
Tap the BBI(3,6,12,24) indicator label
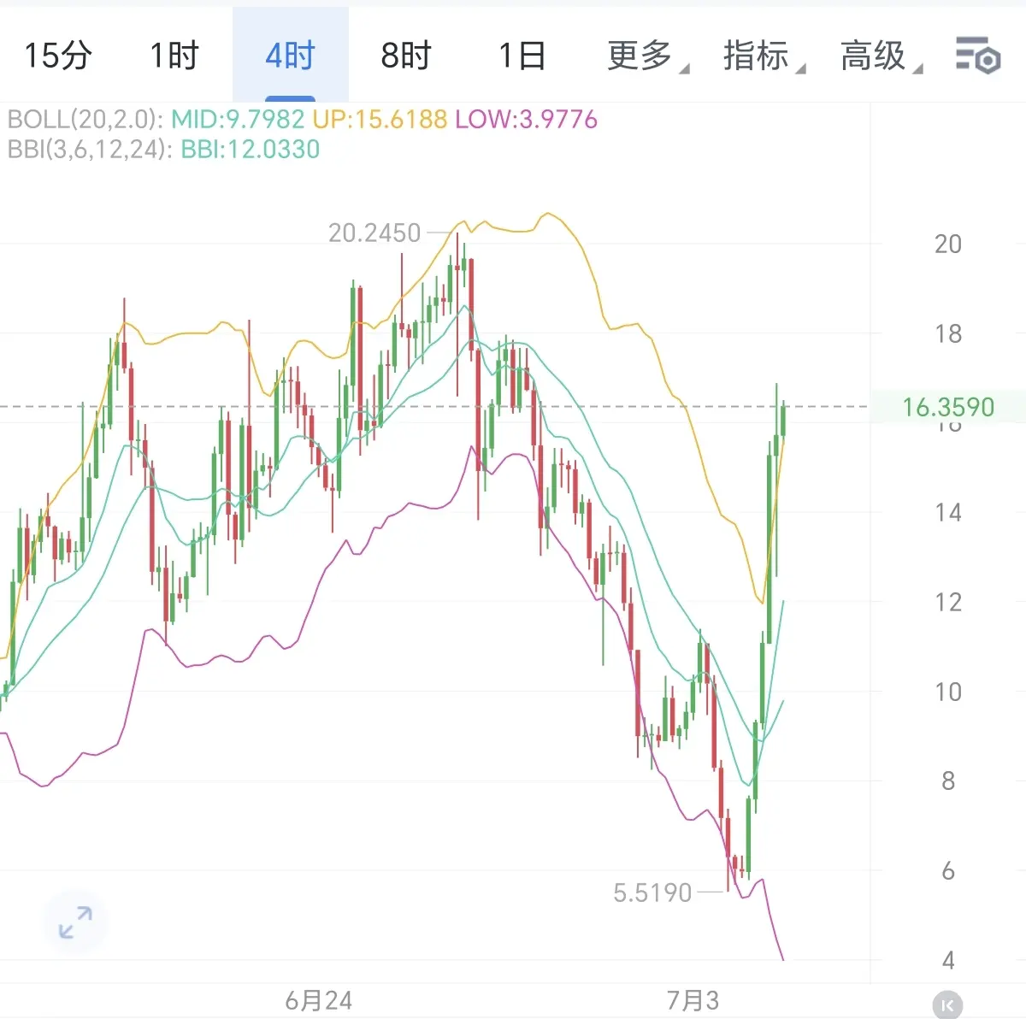click(90, 149)
